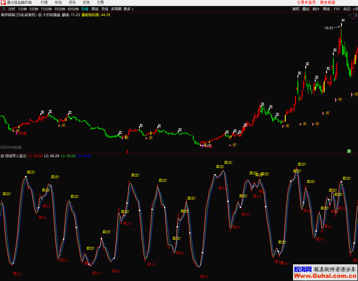Open the 市场 menu

click(x=58, y=2)
